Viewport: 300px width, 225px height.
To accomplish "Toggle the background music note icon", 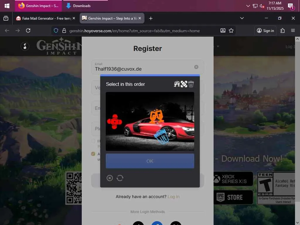I will click(25, 46).
